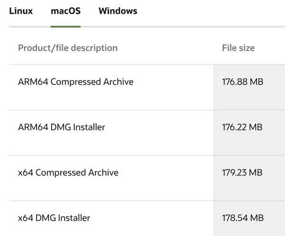This screenshot has width=285, height=236.
Task: Click the Product/file description column header
Action: click(67, 48)
